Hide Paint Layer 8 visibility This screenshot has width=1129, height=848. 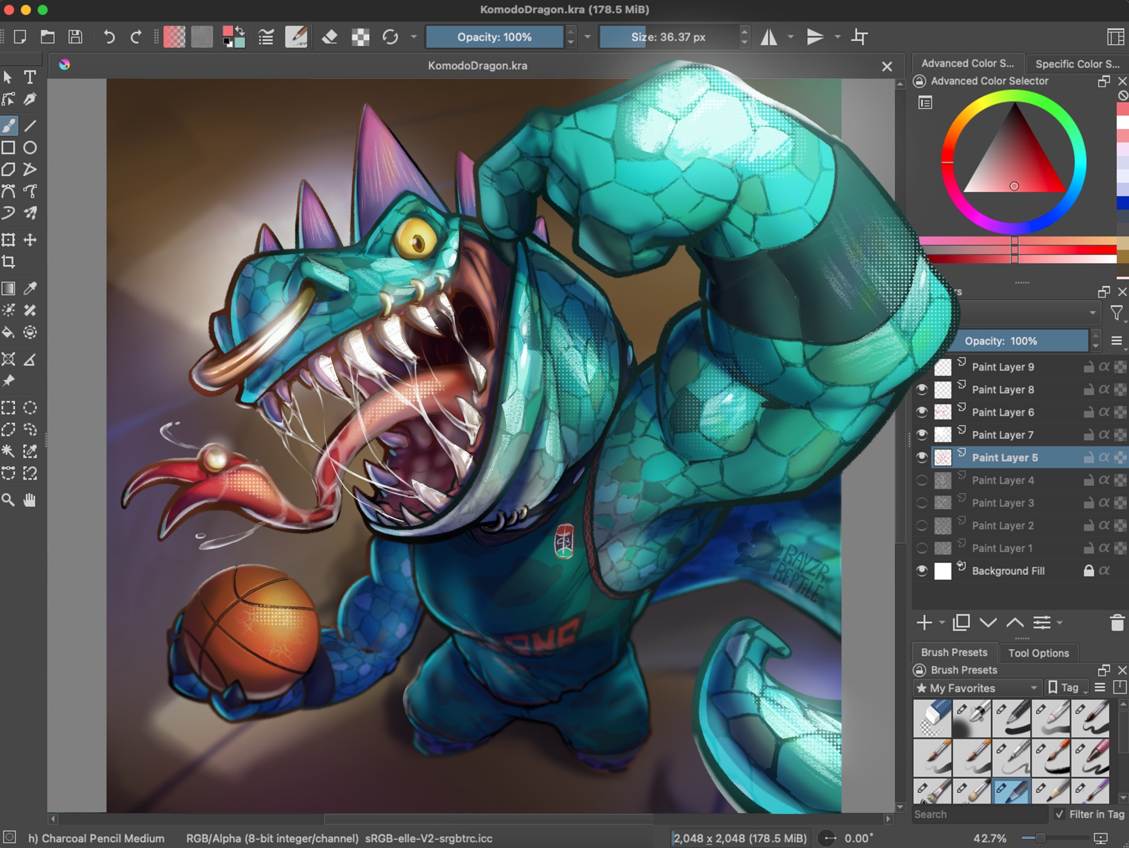(x=922, y=390)
